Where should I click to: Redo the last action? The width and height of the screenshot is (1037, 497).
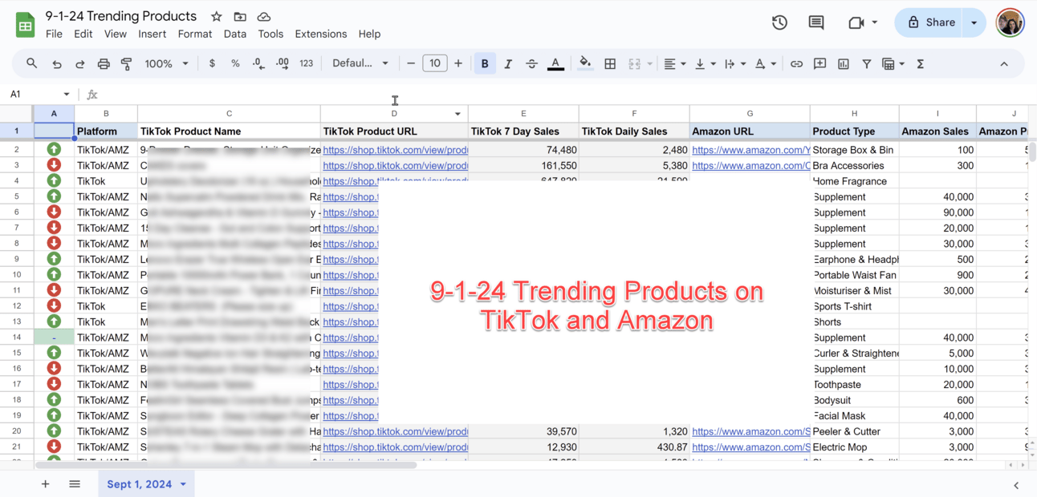pyautogui.click(x=79, y=63)
